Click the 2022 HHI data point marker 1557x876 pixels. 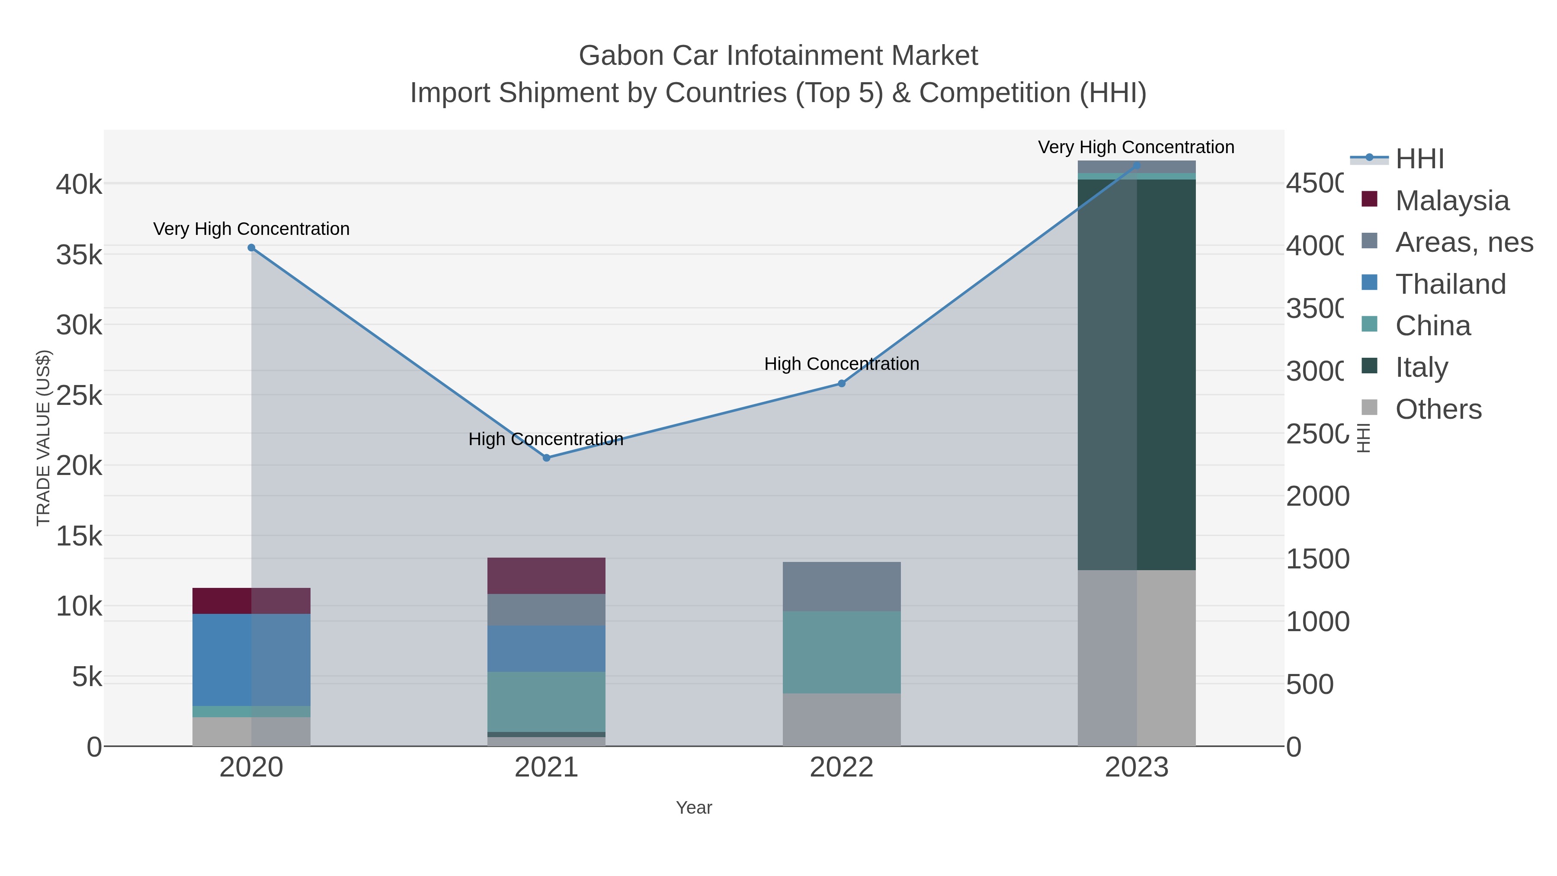[841, 383]
